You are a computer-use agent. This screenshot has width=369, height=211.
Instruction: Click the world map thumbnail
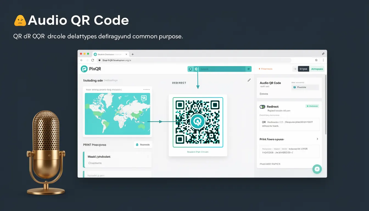(x=118, y=114)
